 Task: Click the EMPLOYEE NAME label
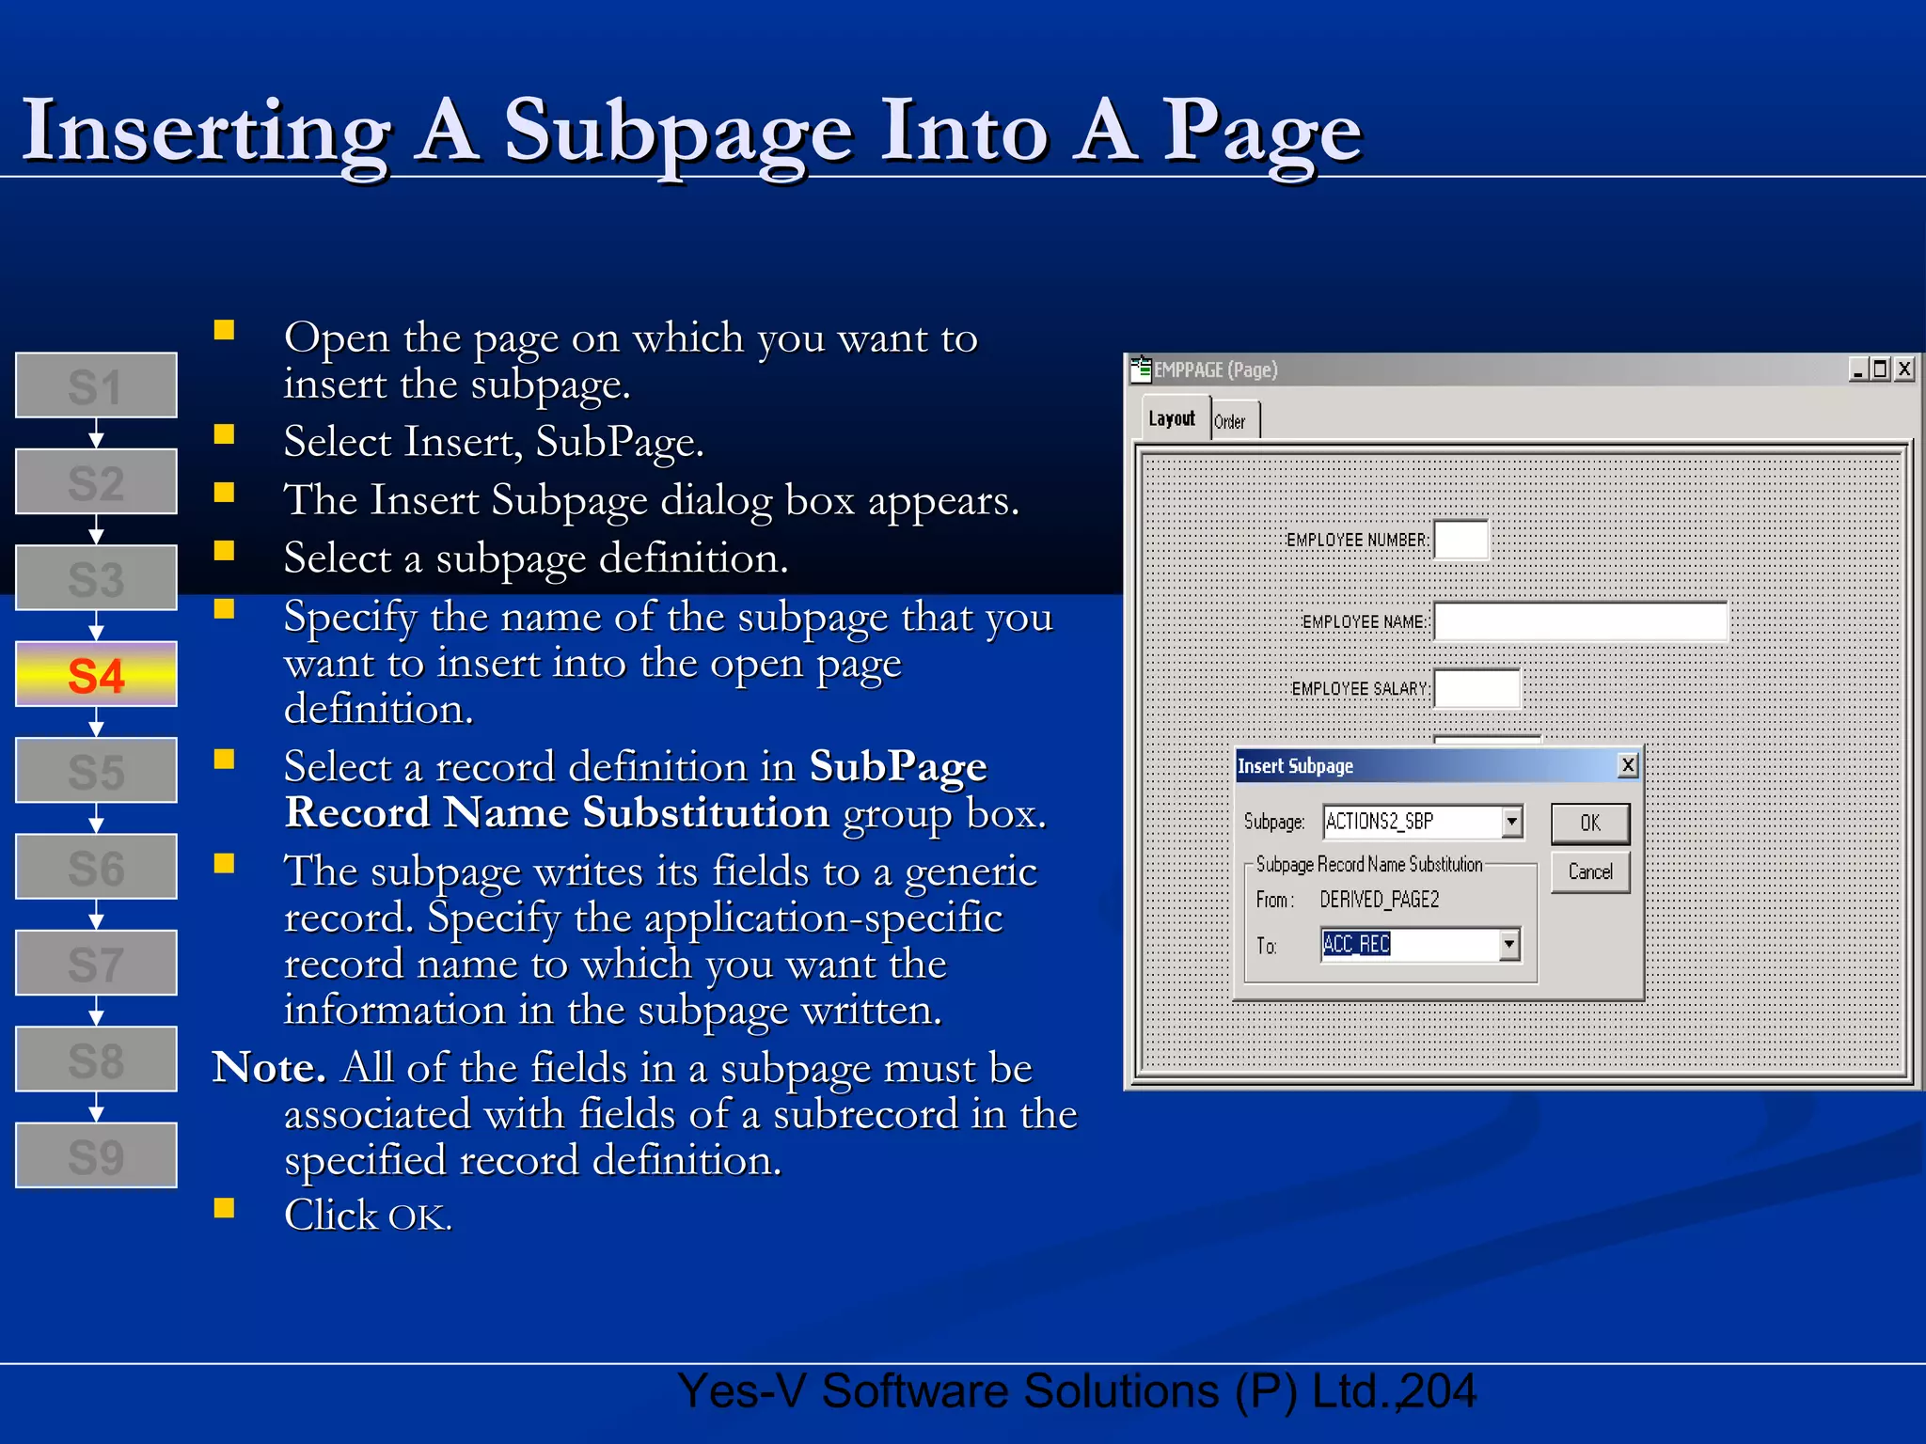[x=1365, y=622]
